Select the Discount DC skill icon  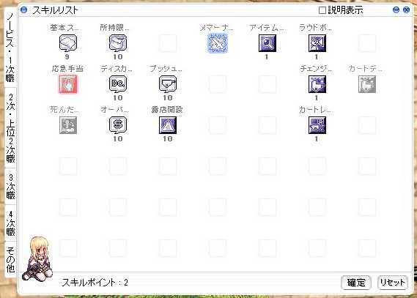pos(118,84)
